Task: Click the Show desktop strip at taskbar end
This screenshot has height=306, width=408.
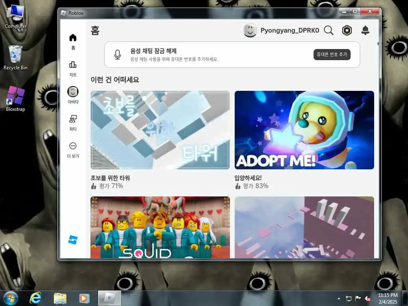Action: tap(405, 298)
